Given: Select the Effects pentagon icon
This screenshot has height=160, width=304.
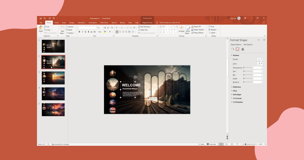Looking at the screenshot, I should (237, 49).
